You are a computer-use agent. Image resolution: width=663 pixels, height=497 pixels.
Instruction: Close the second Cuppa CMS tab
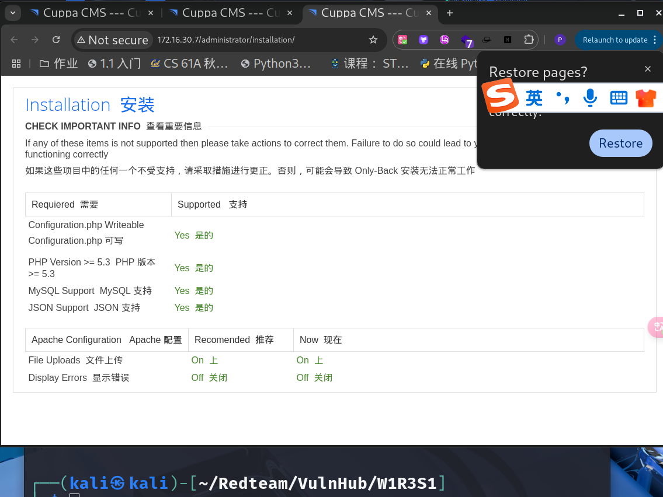[x=290, y=13]
